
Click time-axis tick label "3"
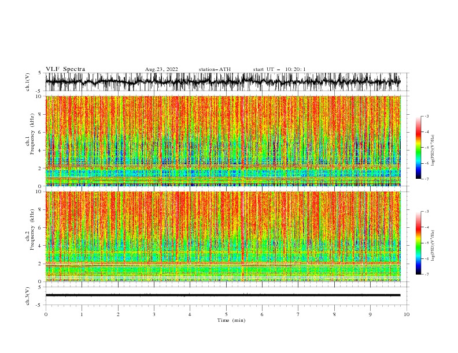click(154, 314)
